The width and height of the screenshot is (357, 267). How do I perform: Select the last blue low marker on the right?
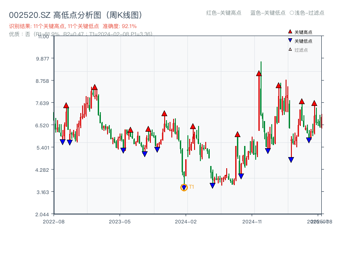[309, 140]
